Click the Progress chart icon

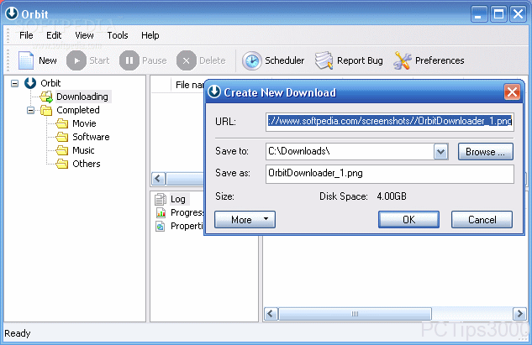click(161, 213)
